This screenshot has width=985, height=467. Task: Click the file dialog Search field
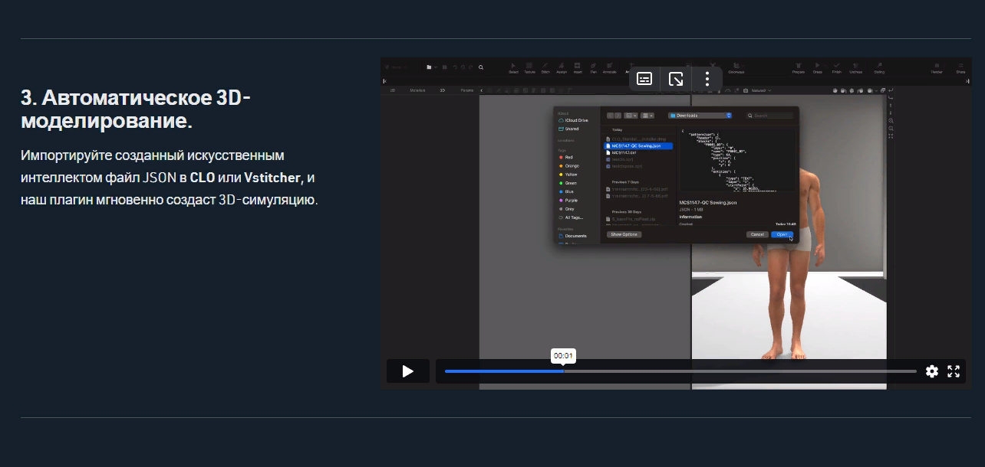[x=770, y=116]
